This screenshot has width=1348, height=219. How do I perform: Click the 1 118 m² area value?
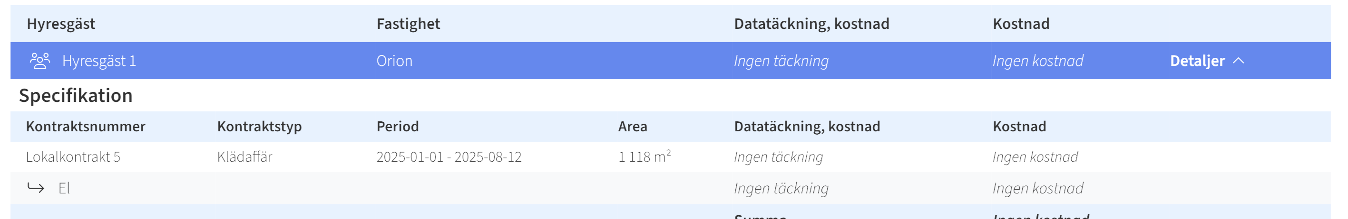pyautogui.click(x=645, y=156)
